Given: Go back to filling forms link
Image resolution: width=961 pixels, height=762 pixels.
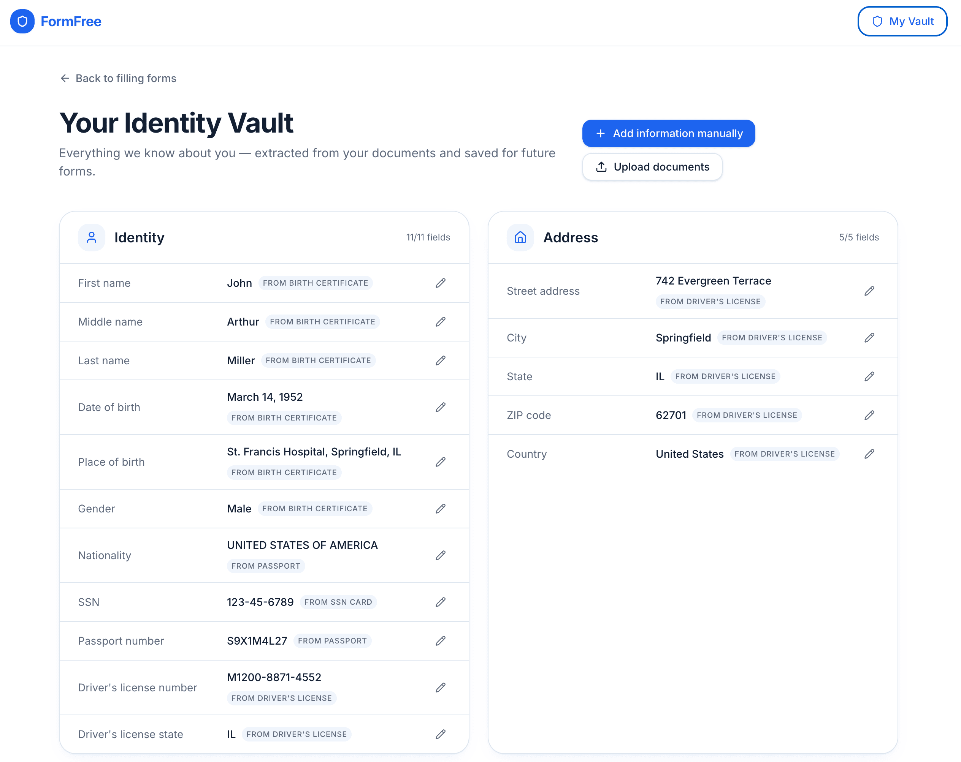Looking at the screenshot, I should coord(118,78).
